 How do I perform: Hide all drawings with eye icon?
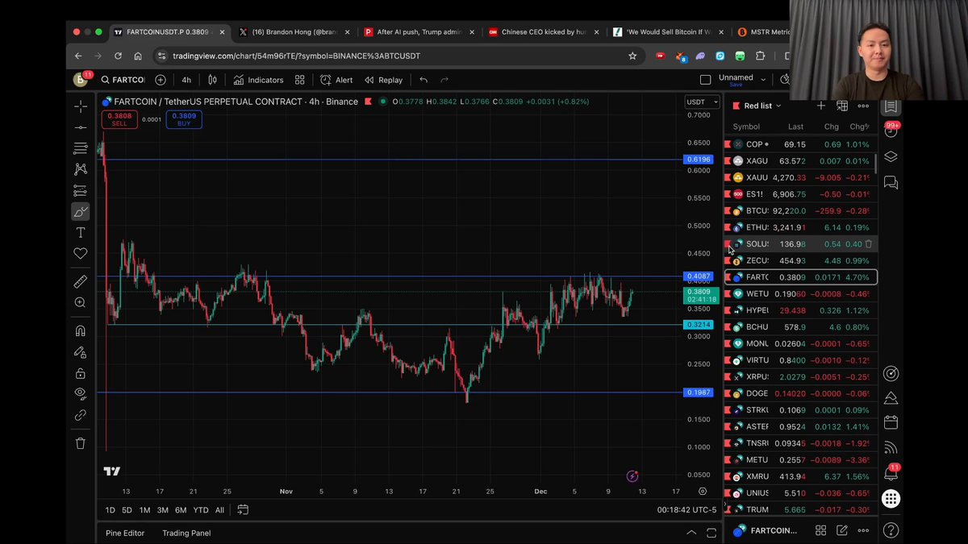tap(81, 393)
